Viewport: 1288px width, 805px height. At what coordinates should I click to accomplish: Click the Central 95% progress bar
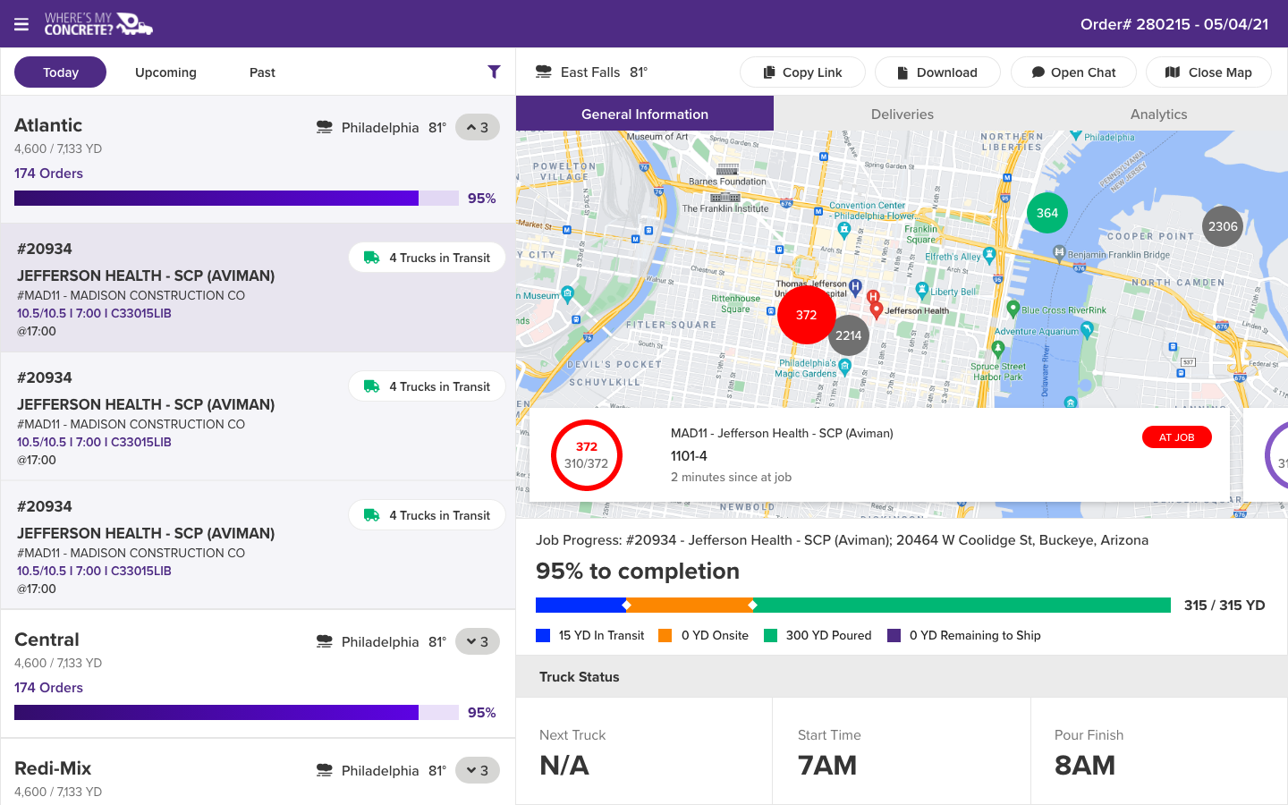[x=236, y=712]
